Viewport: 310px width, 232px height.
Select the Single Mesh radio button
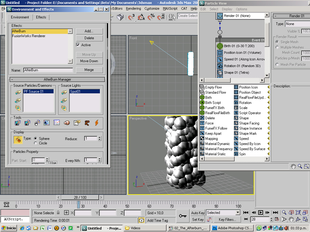point(277,42)
